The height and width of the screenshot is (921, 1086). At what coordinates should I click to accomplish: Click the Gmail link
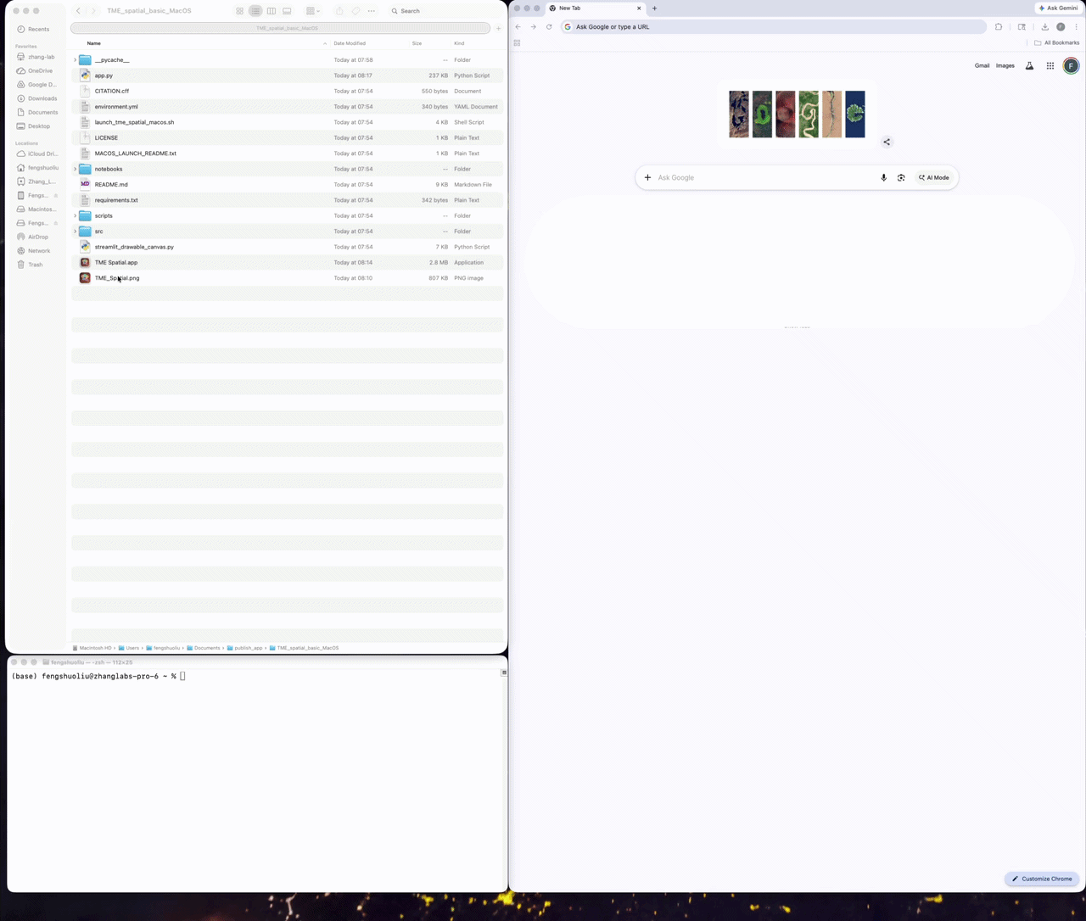coord(982,65)
